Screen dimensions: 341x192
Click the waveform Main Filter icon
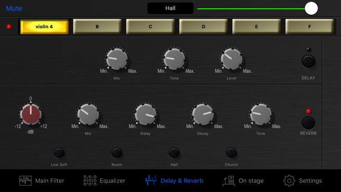(x=25, y=181)
